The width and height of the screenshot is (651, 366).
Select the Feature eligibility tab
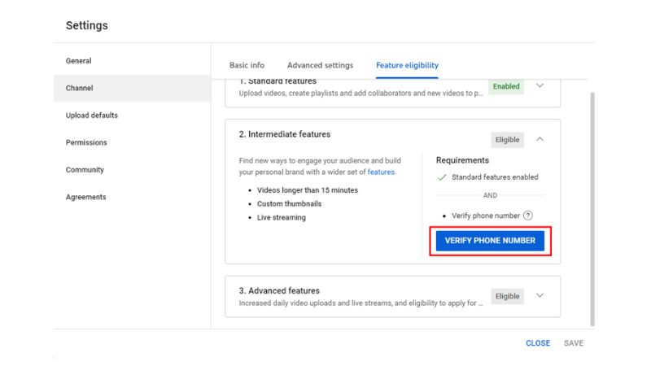click(408, 65)
